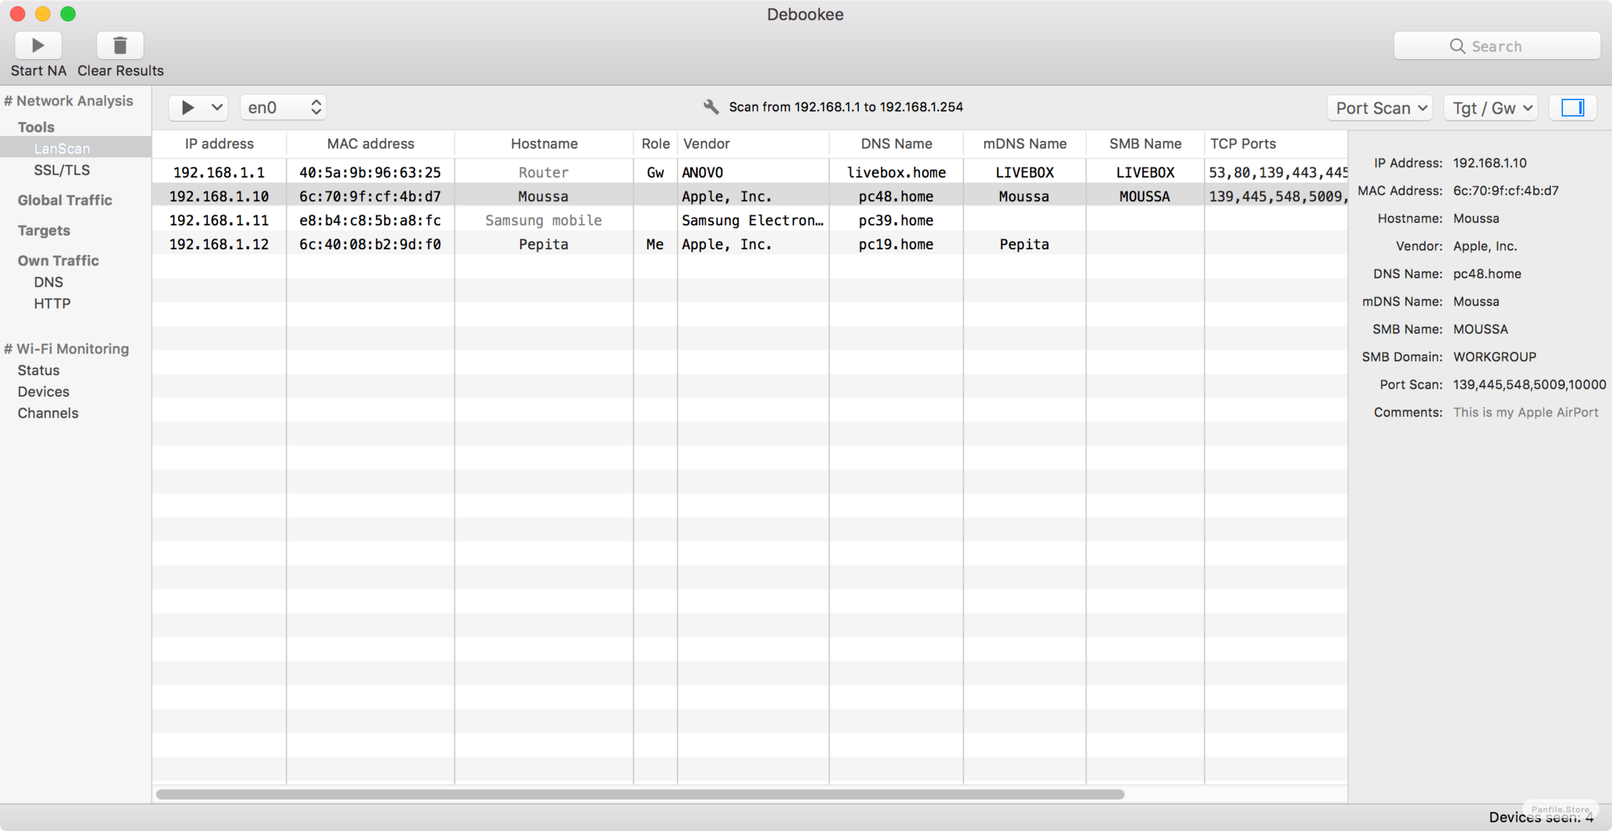Sort by Hostname column header

(544, 143)
